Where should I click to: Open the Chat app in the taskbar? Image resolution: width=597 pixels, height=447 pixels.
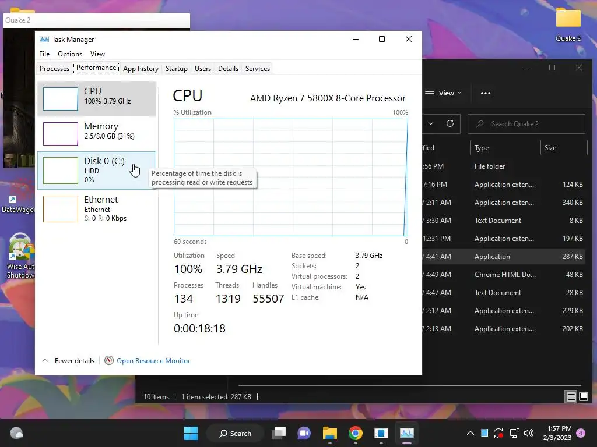point(304,433)
